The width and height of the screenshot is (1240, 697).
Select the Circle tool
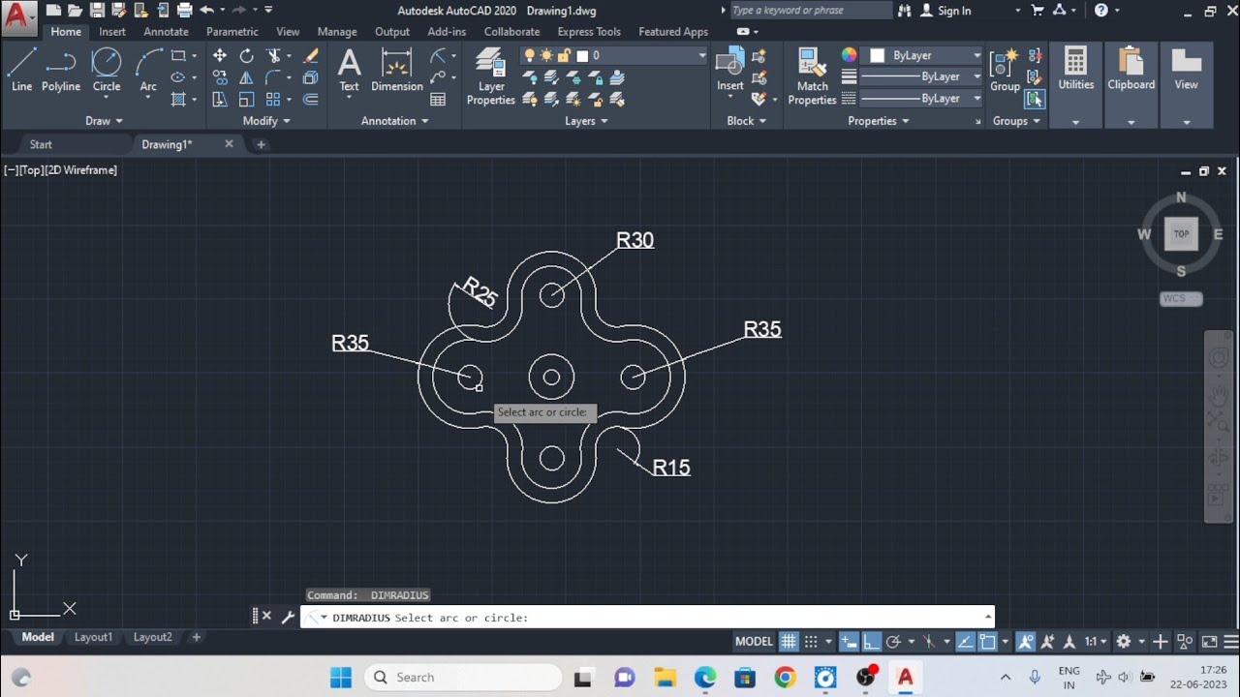pos(107,71)
